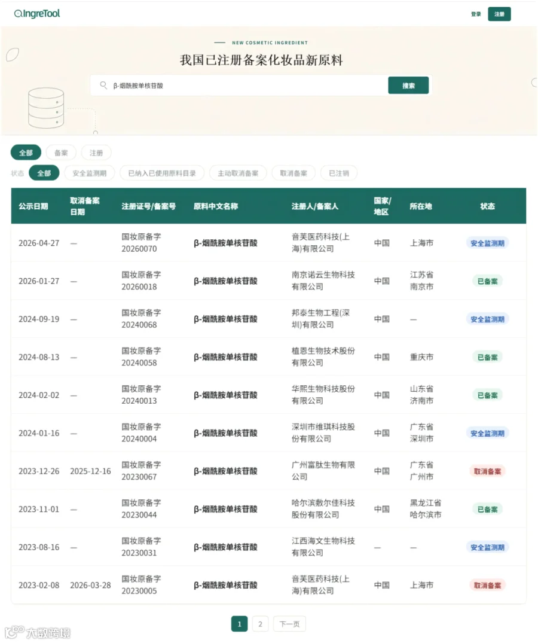
Task: Filter status by 主动取消备案
Action: click(238, 173)
